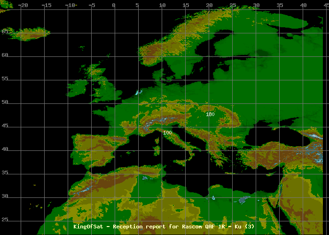Select the -15 longitude label
This screenshot has height=235, width=329.
(x=46, y=5)
